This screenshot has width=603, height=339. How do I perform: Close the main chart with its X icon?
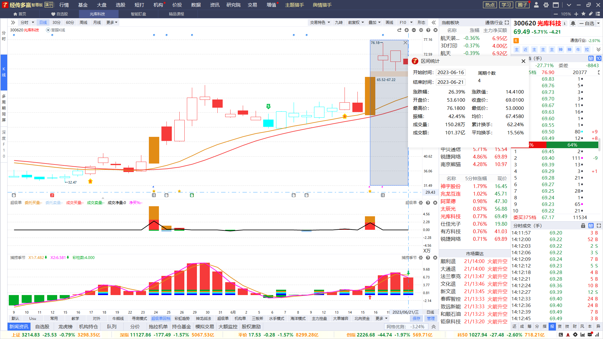(436, 30)
